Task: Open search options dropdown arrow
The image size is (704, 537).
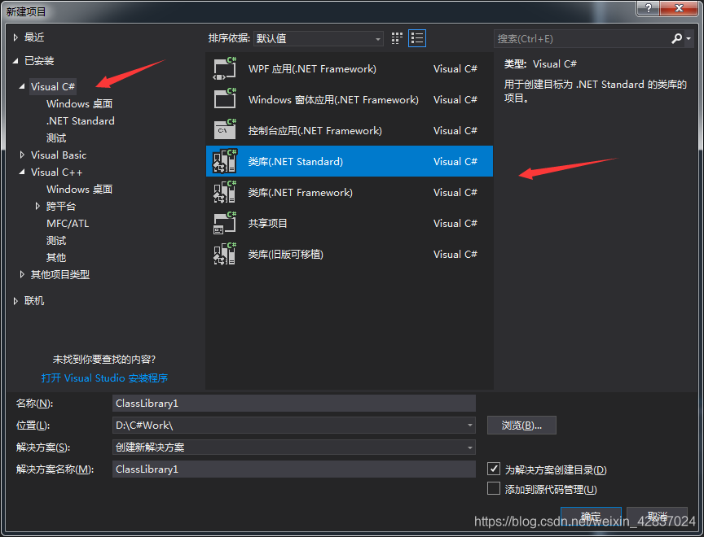Action: point(689,39)
